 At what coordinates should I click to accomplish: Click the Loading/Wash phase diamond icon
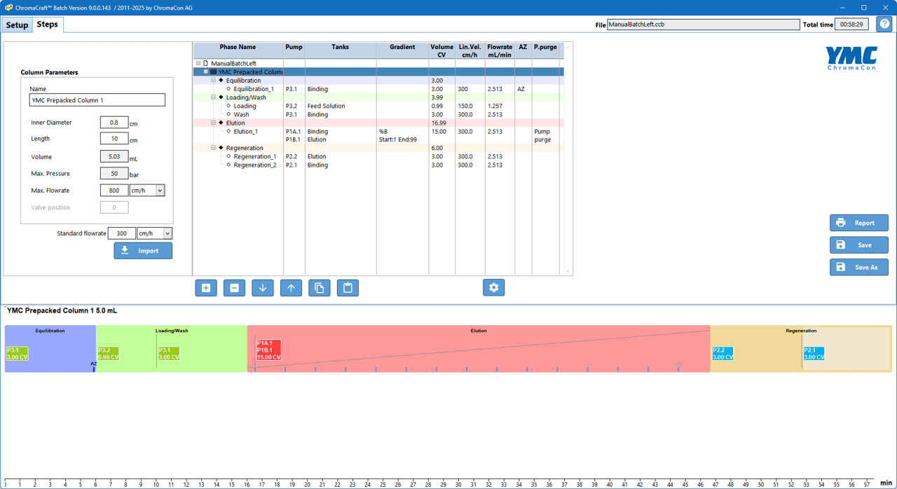click(221, 97)
